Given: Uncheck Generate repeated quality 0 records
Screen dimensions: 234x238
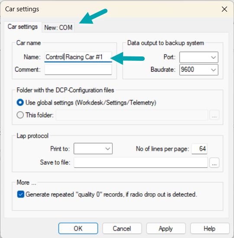Looking at the screenshot, I should (x=21, y=194).
